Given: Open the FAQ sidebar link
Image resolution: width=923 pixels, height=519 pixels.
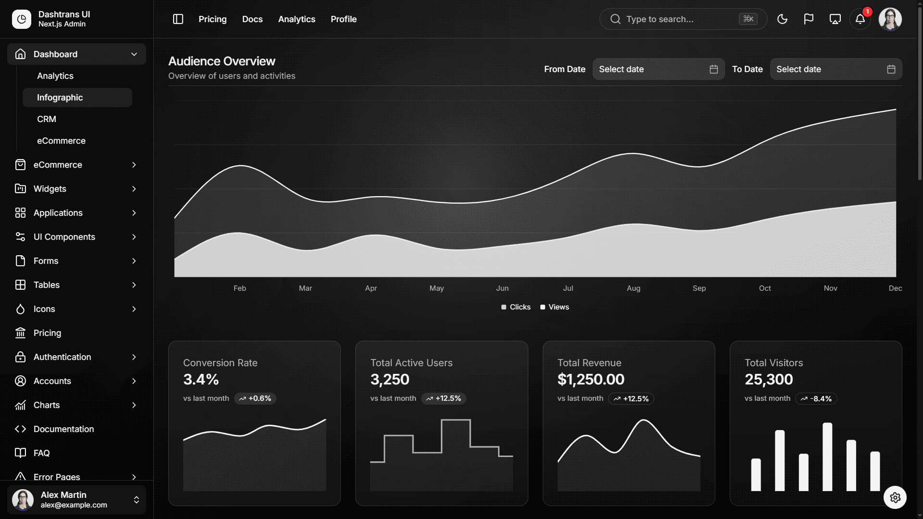Looking at the screenshot, I should tap(76, 453).
